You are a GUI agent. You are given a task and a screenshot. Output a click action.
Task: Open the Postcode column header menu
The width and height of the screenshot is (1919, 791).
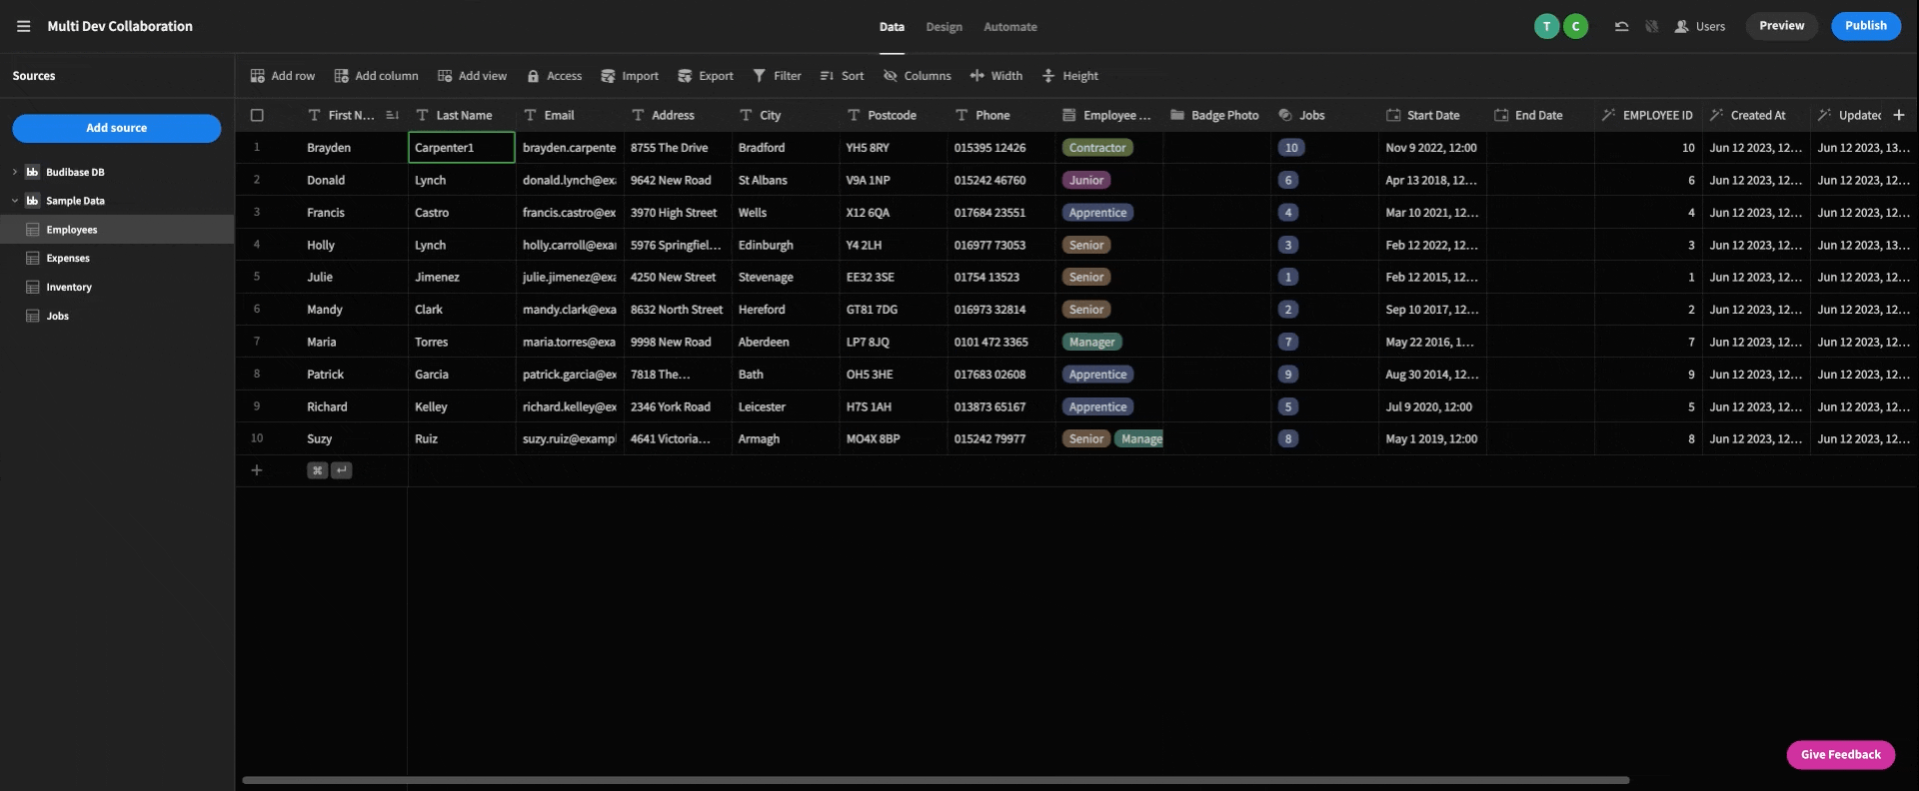(x=894, y=115)
